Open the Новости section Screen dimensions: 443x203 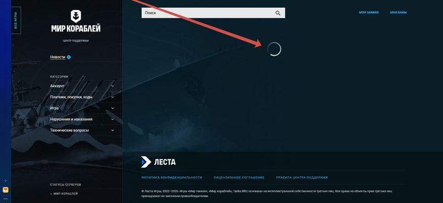(x=58, y=57)
